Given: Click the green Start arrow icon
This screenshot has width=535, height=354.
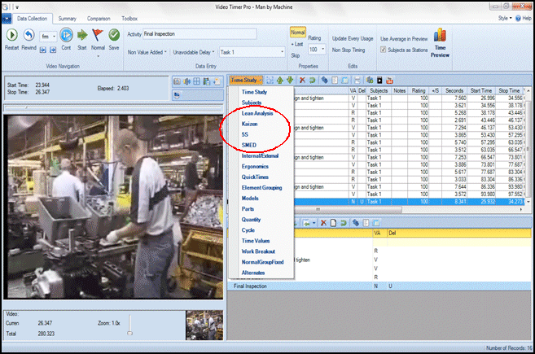Looking at the screenshot, I should click(x=82, y=35).
